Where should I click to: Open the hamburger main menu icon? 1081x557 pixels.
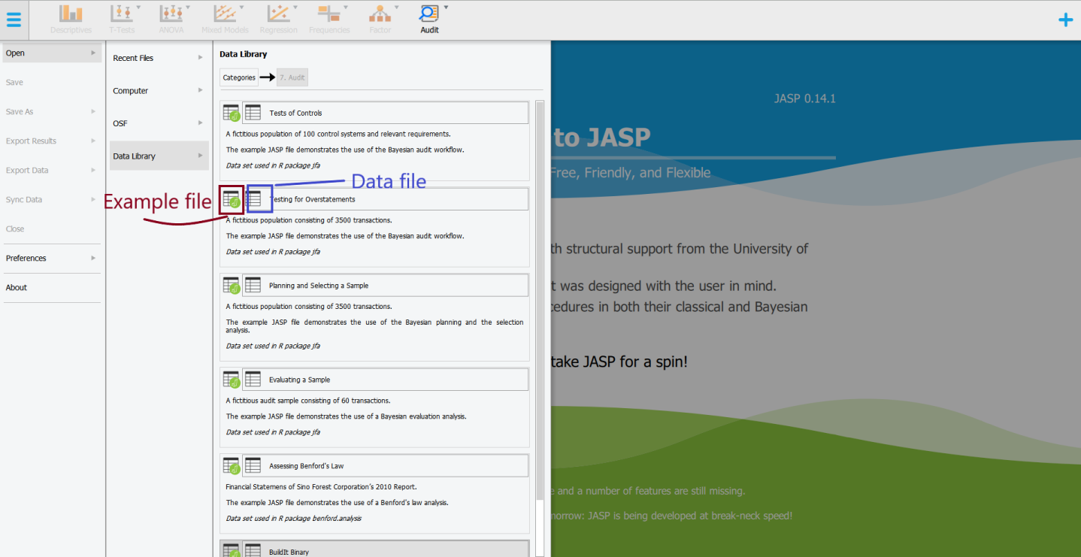[x=14, y=20]
